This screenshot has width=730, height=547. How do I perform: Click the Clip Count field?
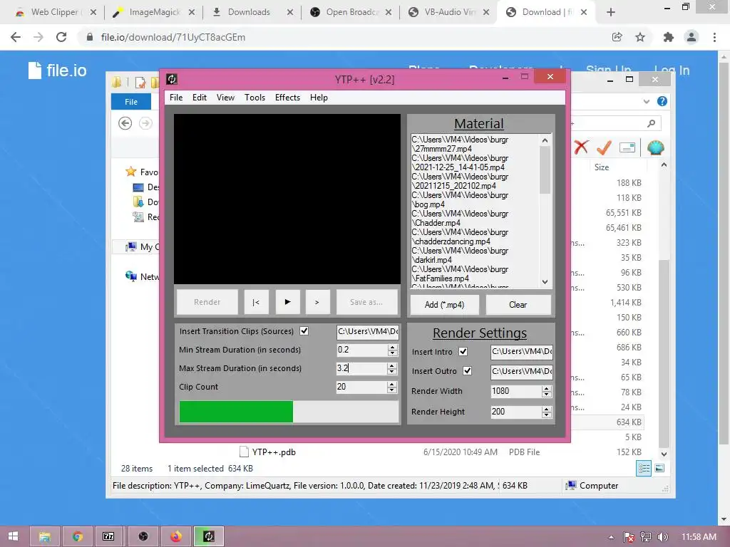click(x=361, y=387)
